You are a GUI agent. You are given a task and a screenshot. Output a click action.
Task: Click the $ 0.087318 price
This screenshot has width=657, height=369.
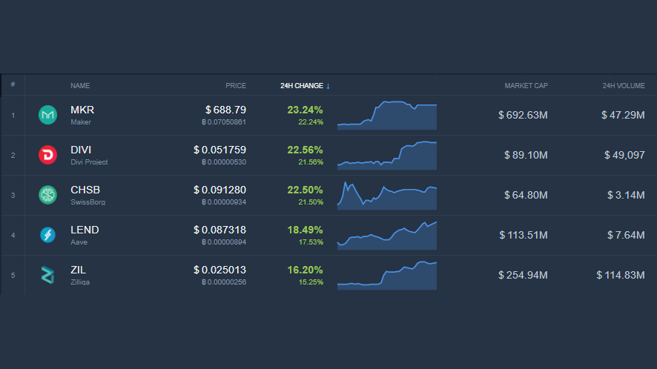[219, 230]
